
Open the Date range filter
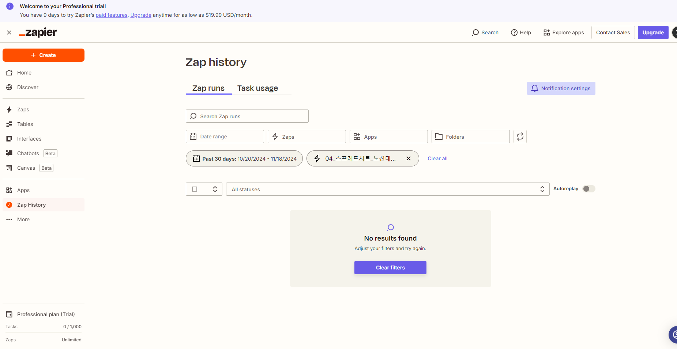(x=225, y=137)
